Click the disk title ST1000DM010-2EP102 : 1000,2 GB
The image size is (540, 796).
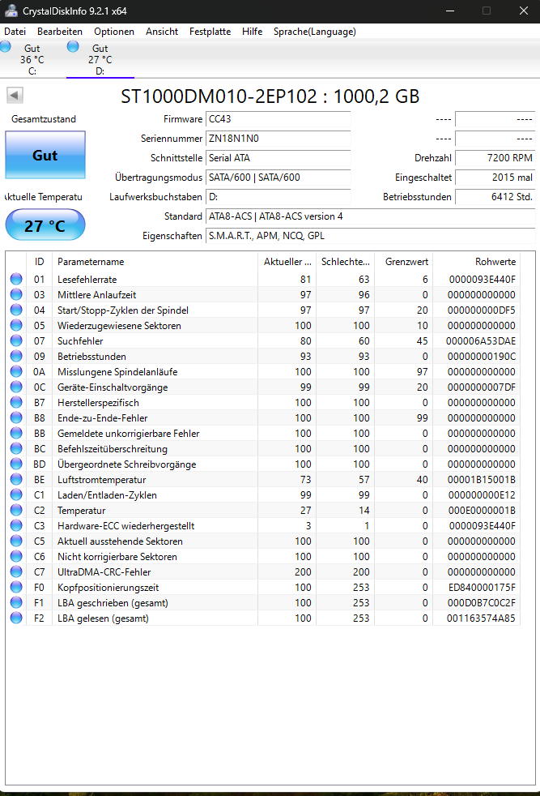point(270,96)
